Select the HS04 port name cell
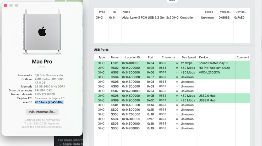 click(115, 77)
